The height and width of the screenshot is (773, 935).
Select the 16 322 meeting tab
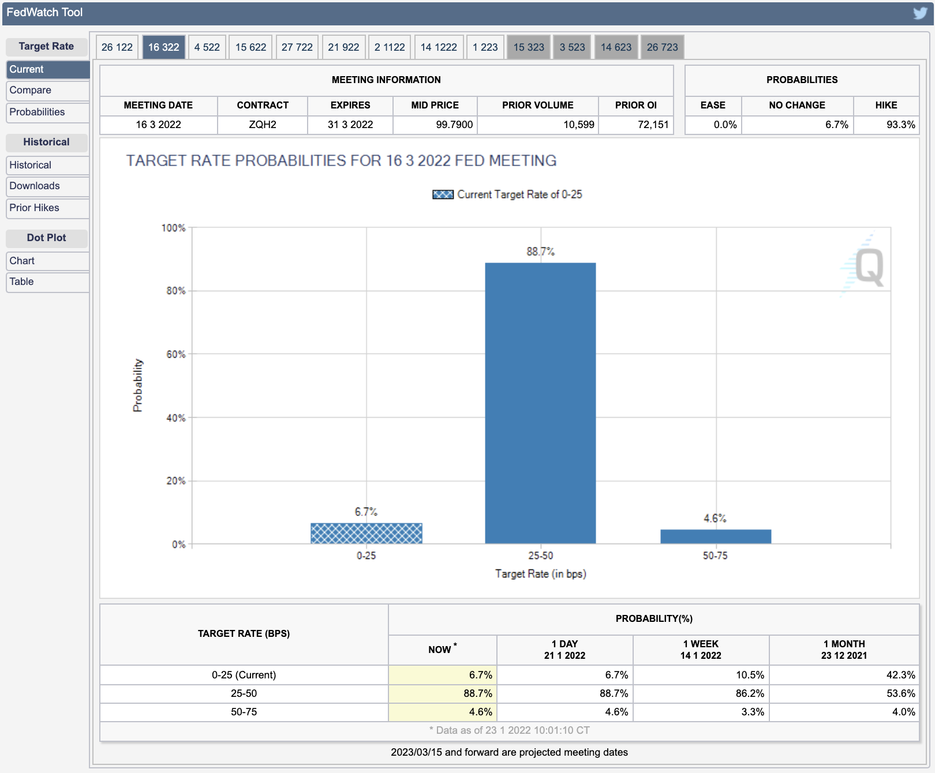tap(164, 47)
